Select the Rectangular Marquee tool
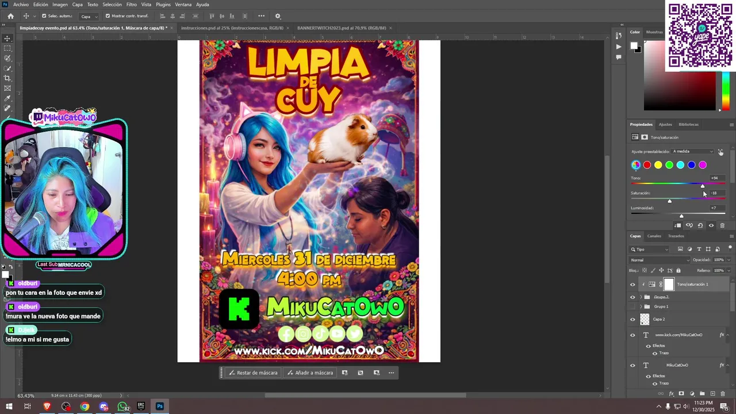 click(x=7, y=48)
